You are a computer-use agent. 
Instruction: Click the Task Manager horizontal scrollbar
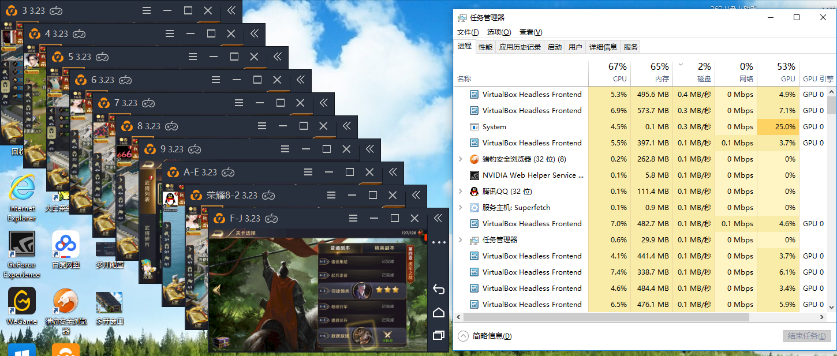tap(606, 317)
